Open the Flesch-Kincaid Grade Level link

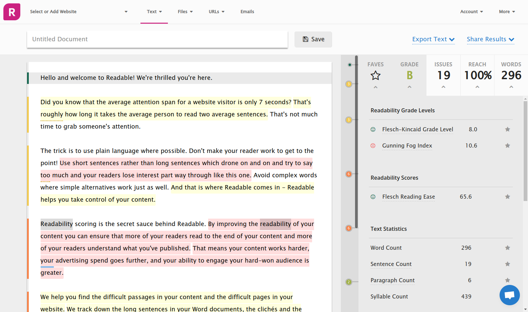(417, 129)
